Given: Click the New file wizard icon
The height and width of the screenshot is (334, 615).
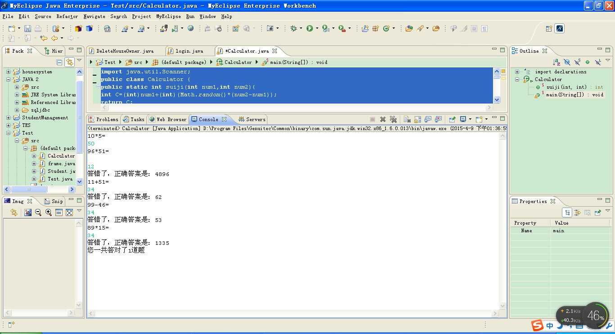Looking at the screenshot, I should click(x=12, y=28).
